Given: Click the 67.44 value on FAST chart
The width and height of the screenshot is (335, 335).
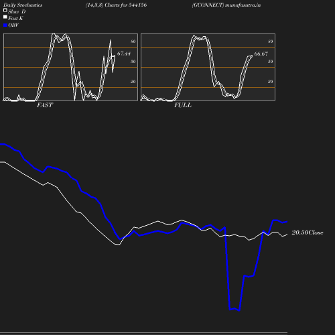Looking at the screenshot, I should click(124, 54).
